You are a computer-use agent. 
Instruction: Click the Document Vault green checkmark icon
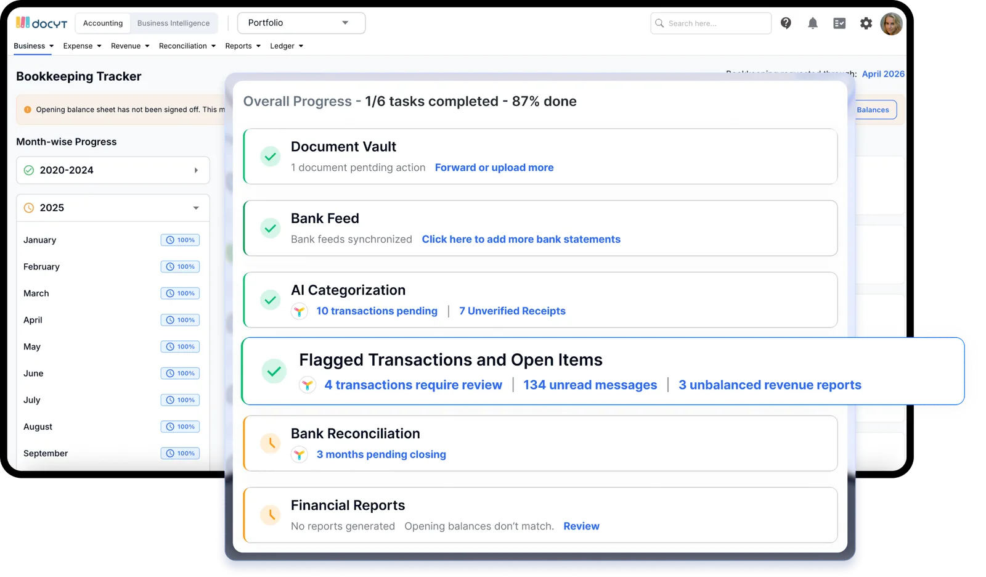pos(270,157)
